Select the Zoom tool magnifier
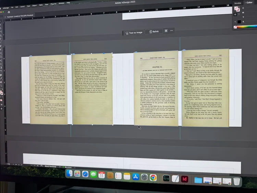The width and height of the screenshot is (257, 193). tap(1, 86)
